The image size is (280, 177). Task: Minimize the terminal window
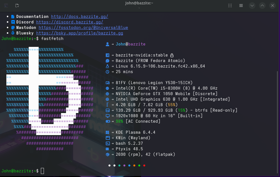click(x=252, y=6)
